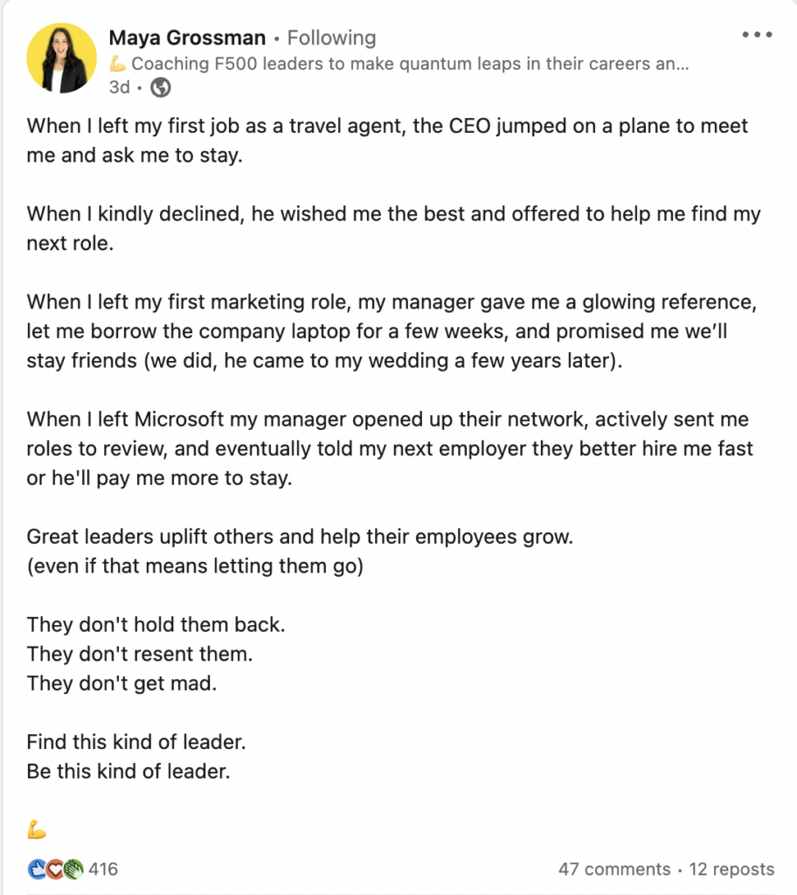Open the three-dot post options menu
797x895 pixels.
pos(757,35)
